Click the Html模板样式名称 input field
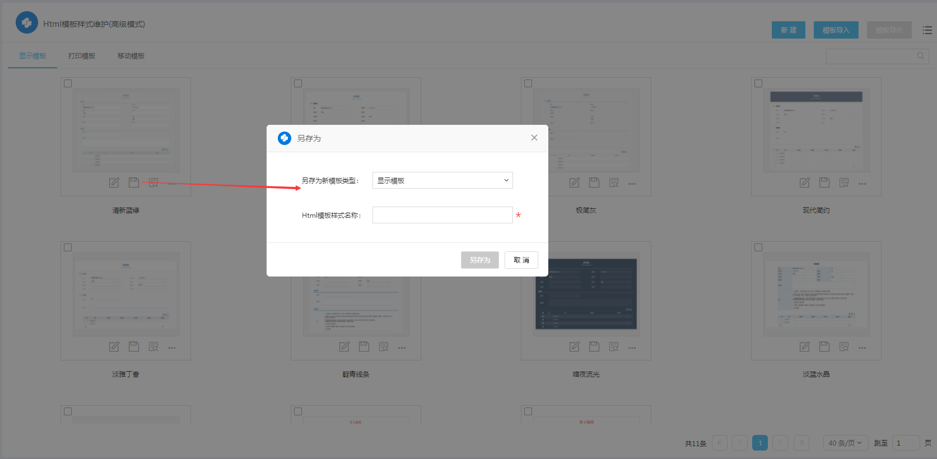The image size is (937, 459). pos(442,215)
